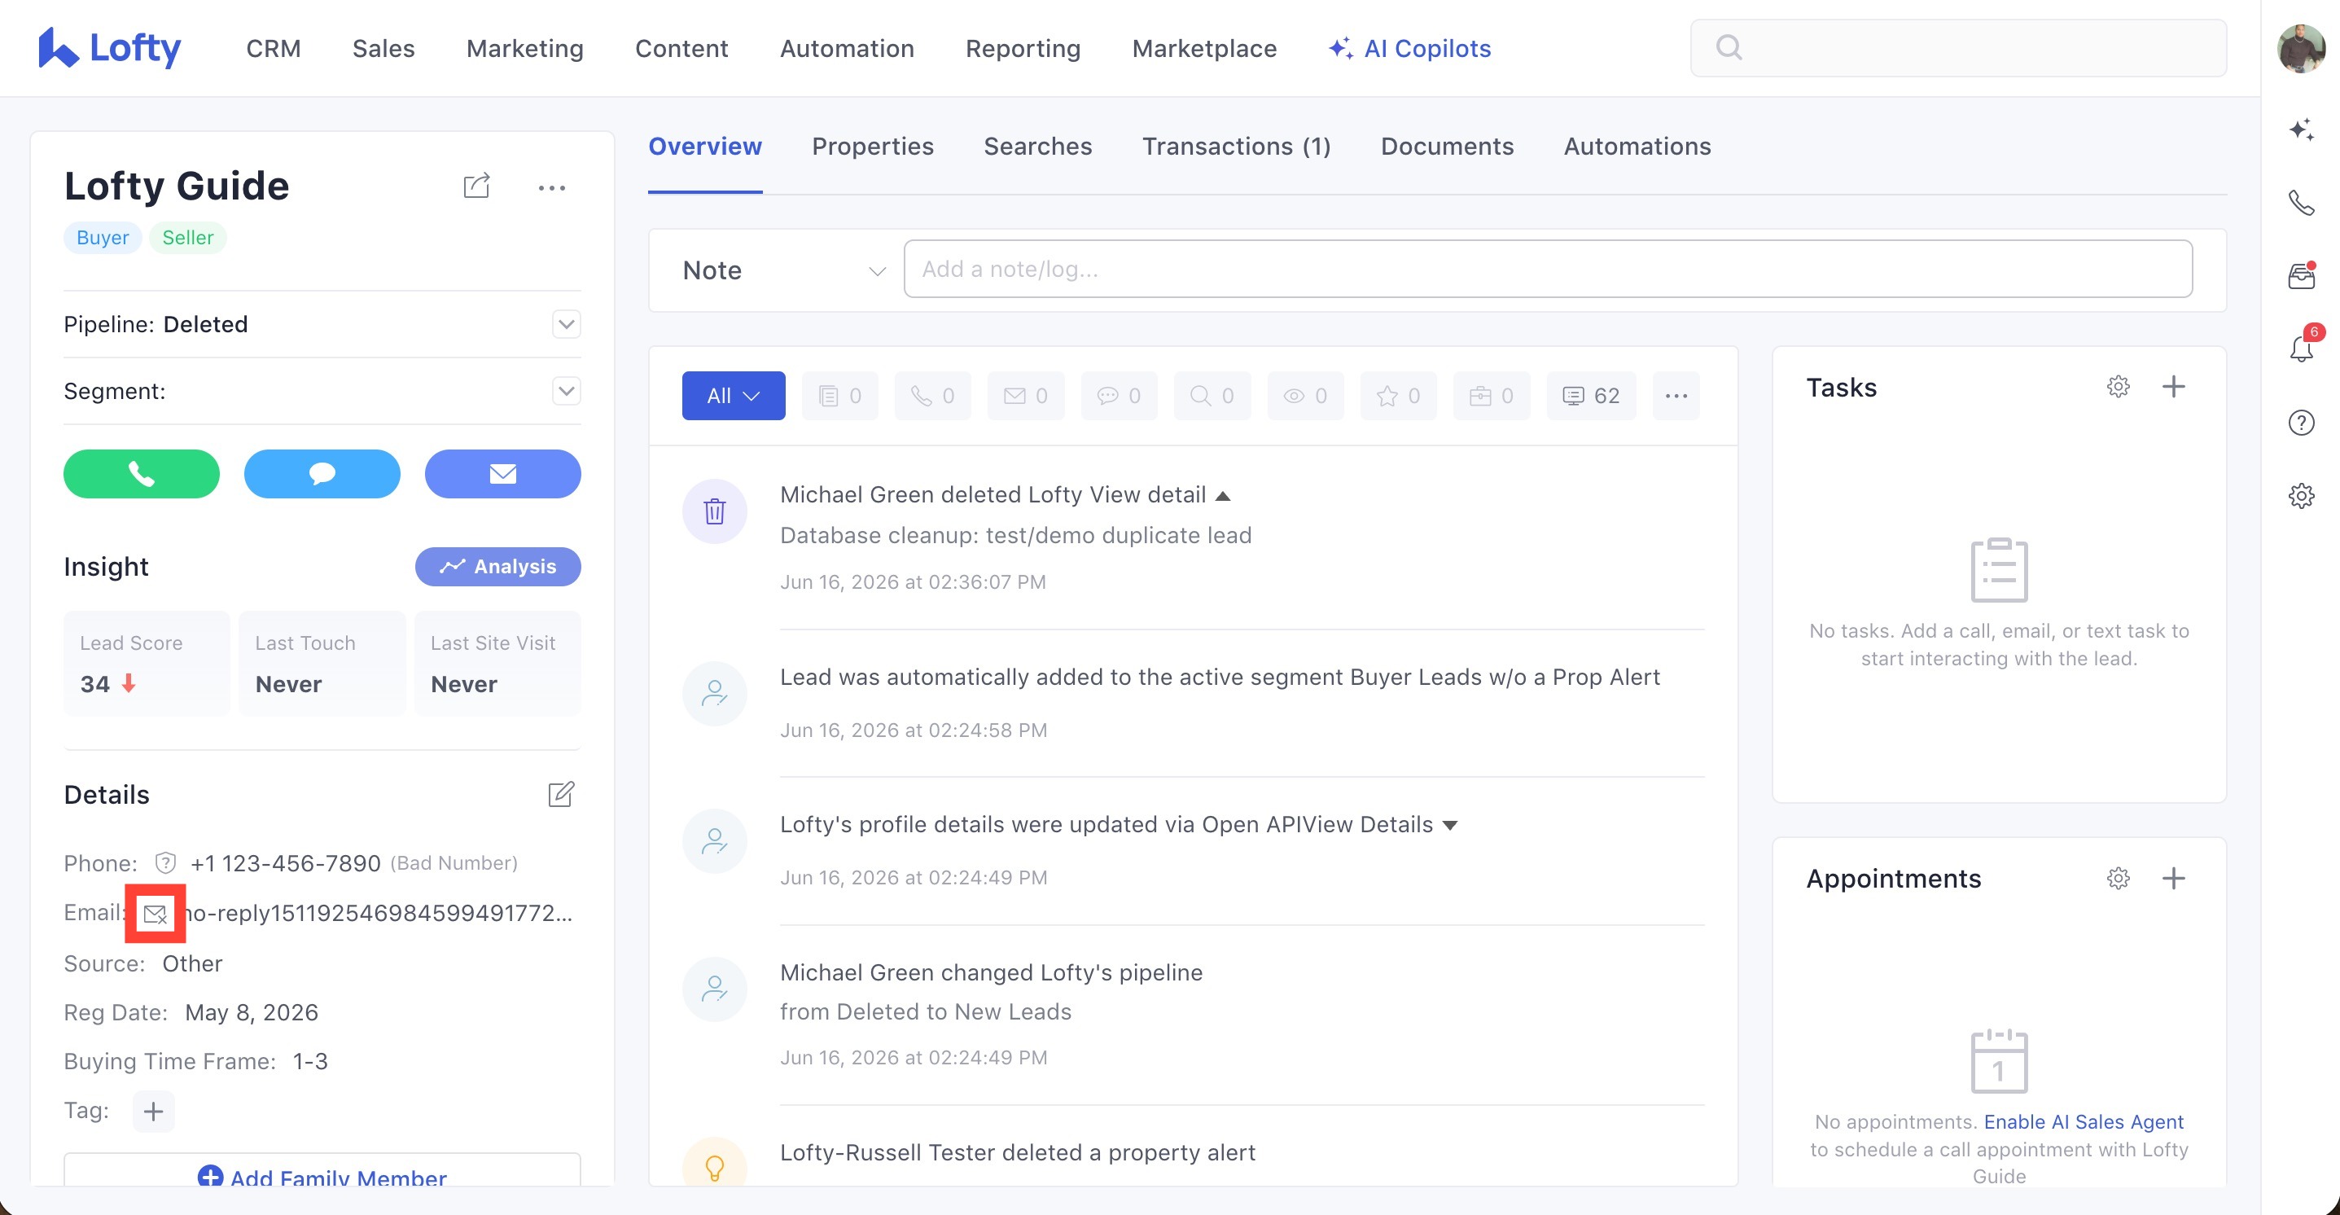
Task: Focus the Add a note/log field
Action: pyautogui.click(x=1548, y=269)
